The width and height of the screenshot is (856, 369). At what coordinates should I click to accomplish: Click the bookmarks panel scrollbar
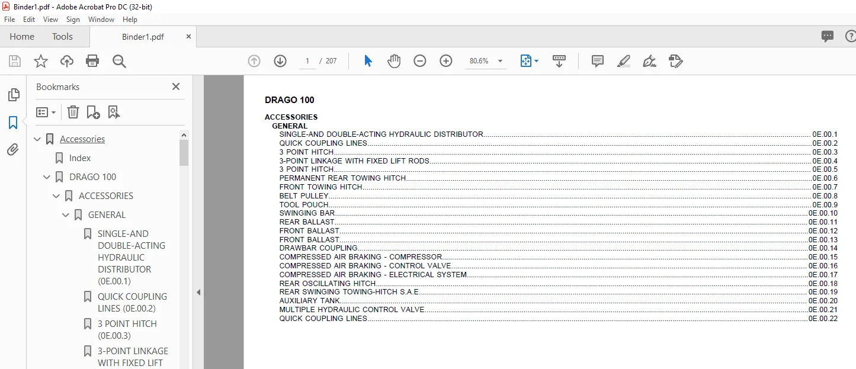(x=184, y=153)
